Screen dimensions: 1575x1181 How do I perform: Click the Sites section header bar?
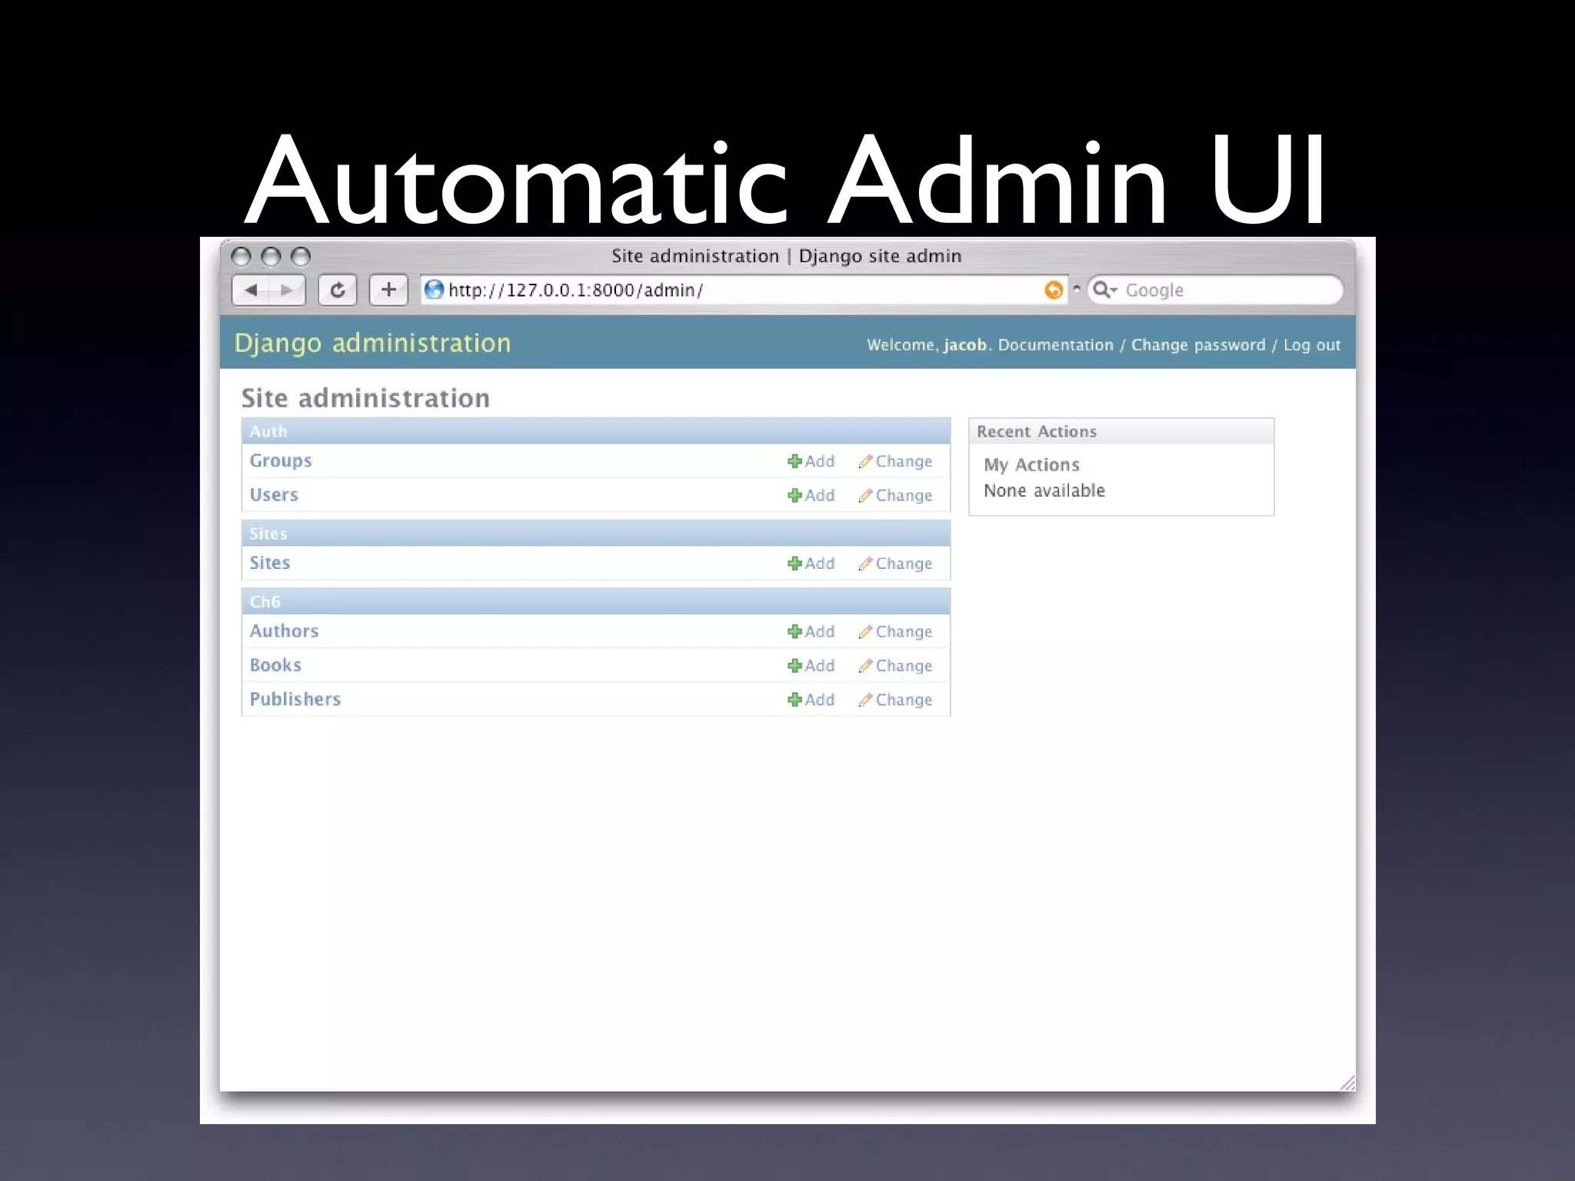pos(596,534)
